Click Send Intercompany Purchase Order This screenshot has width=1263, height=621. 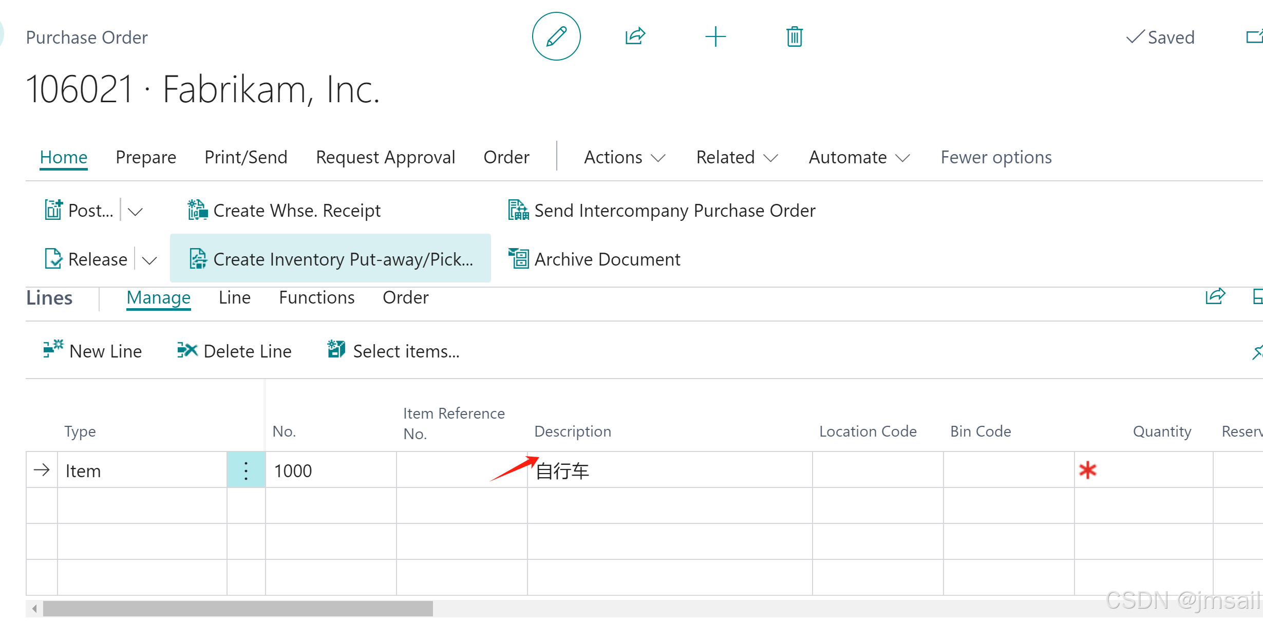tap(662, 211)
